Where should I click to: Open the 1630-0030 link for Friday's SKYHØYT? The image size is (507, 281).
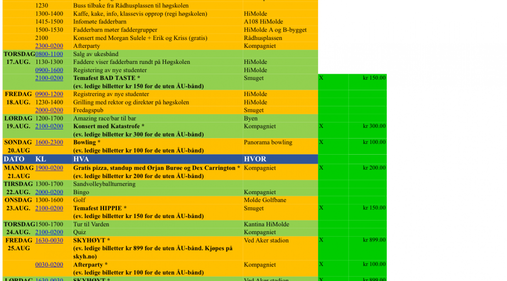point(49,241)
